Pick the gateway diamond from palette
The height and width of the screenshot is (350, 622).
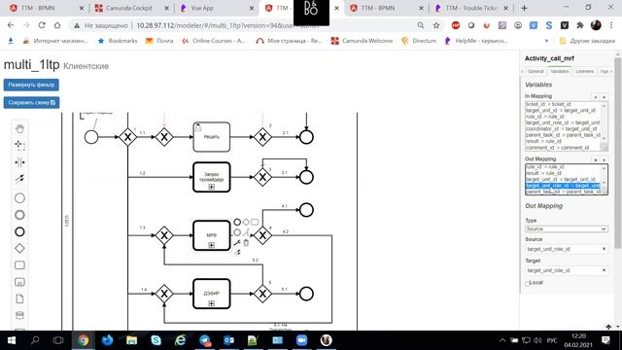(19, 249)
